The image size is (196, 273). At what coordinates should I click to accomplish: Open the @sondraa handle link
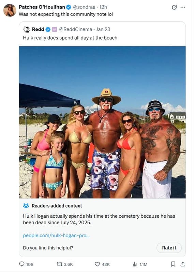click(x=84, y=7)
